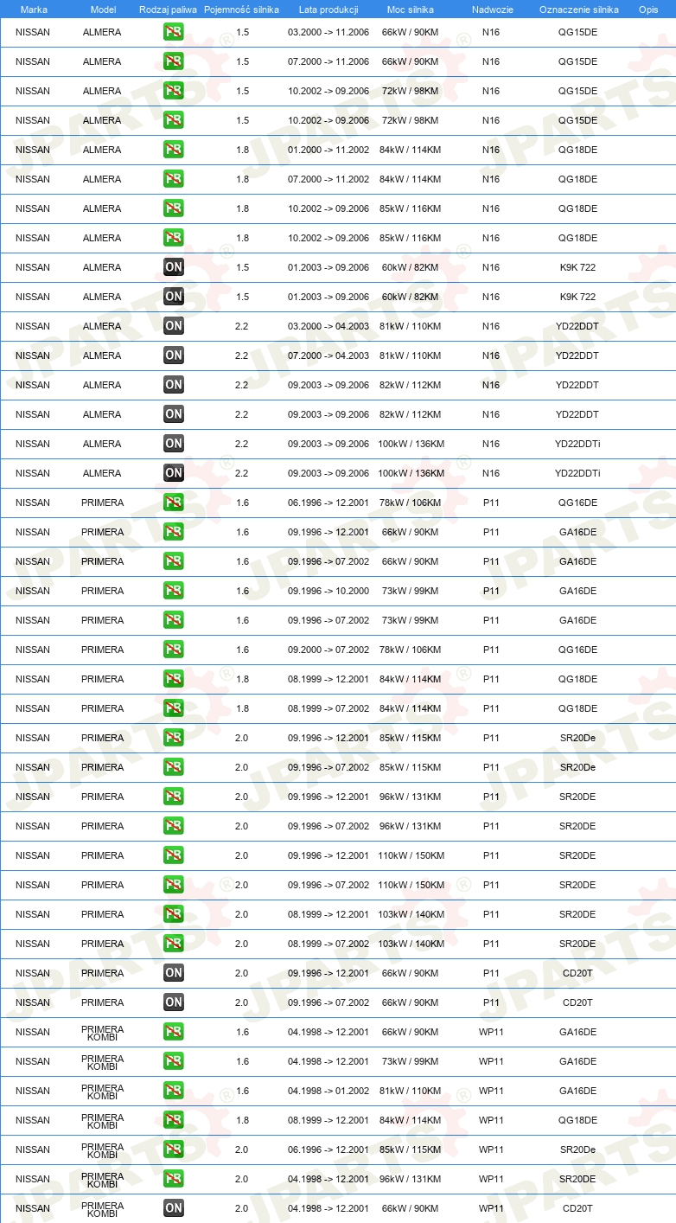Click QG15DE in Almera 03.2000 -> 11.2006 row
Viewport: 676px width, 1223px height.
point(577,32)
